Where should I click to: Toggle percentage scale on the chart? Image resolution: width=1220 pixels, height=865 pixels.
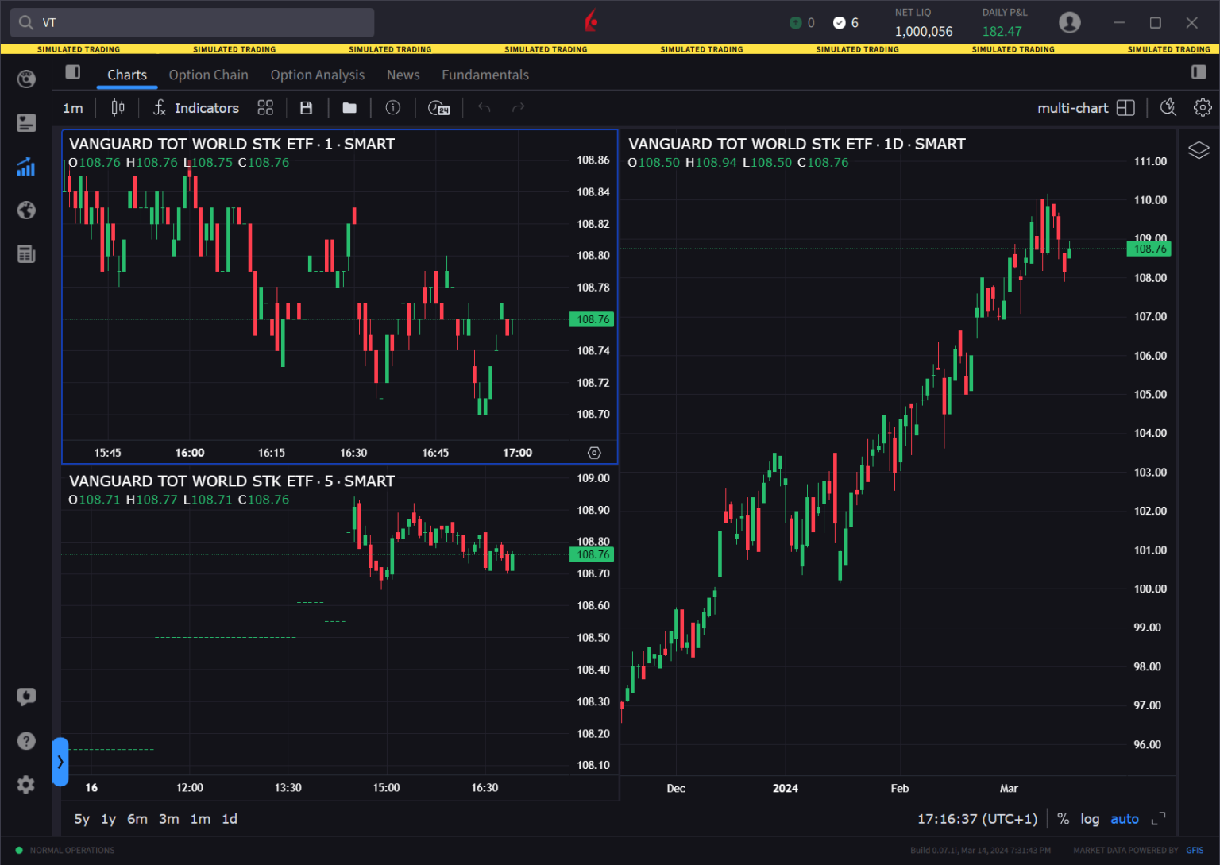(1063, 818)
